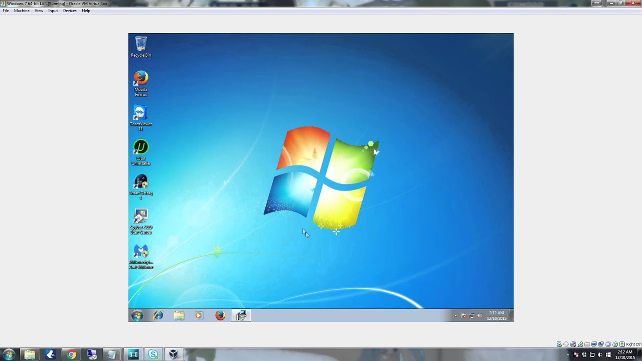Open Google Chrome on host taskbar
Viewport: 642px width, 361px height.
(71, 354)
